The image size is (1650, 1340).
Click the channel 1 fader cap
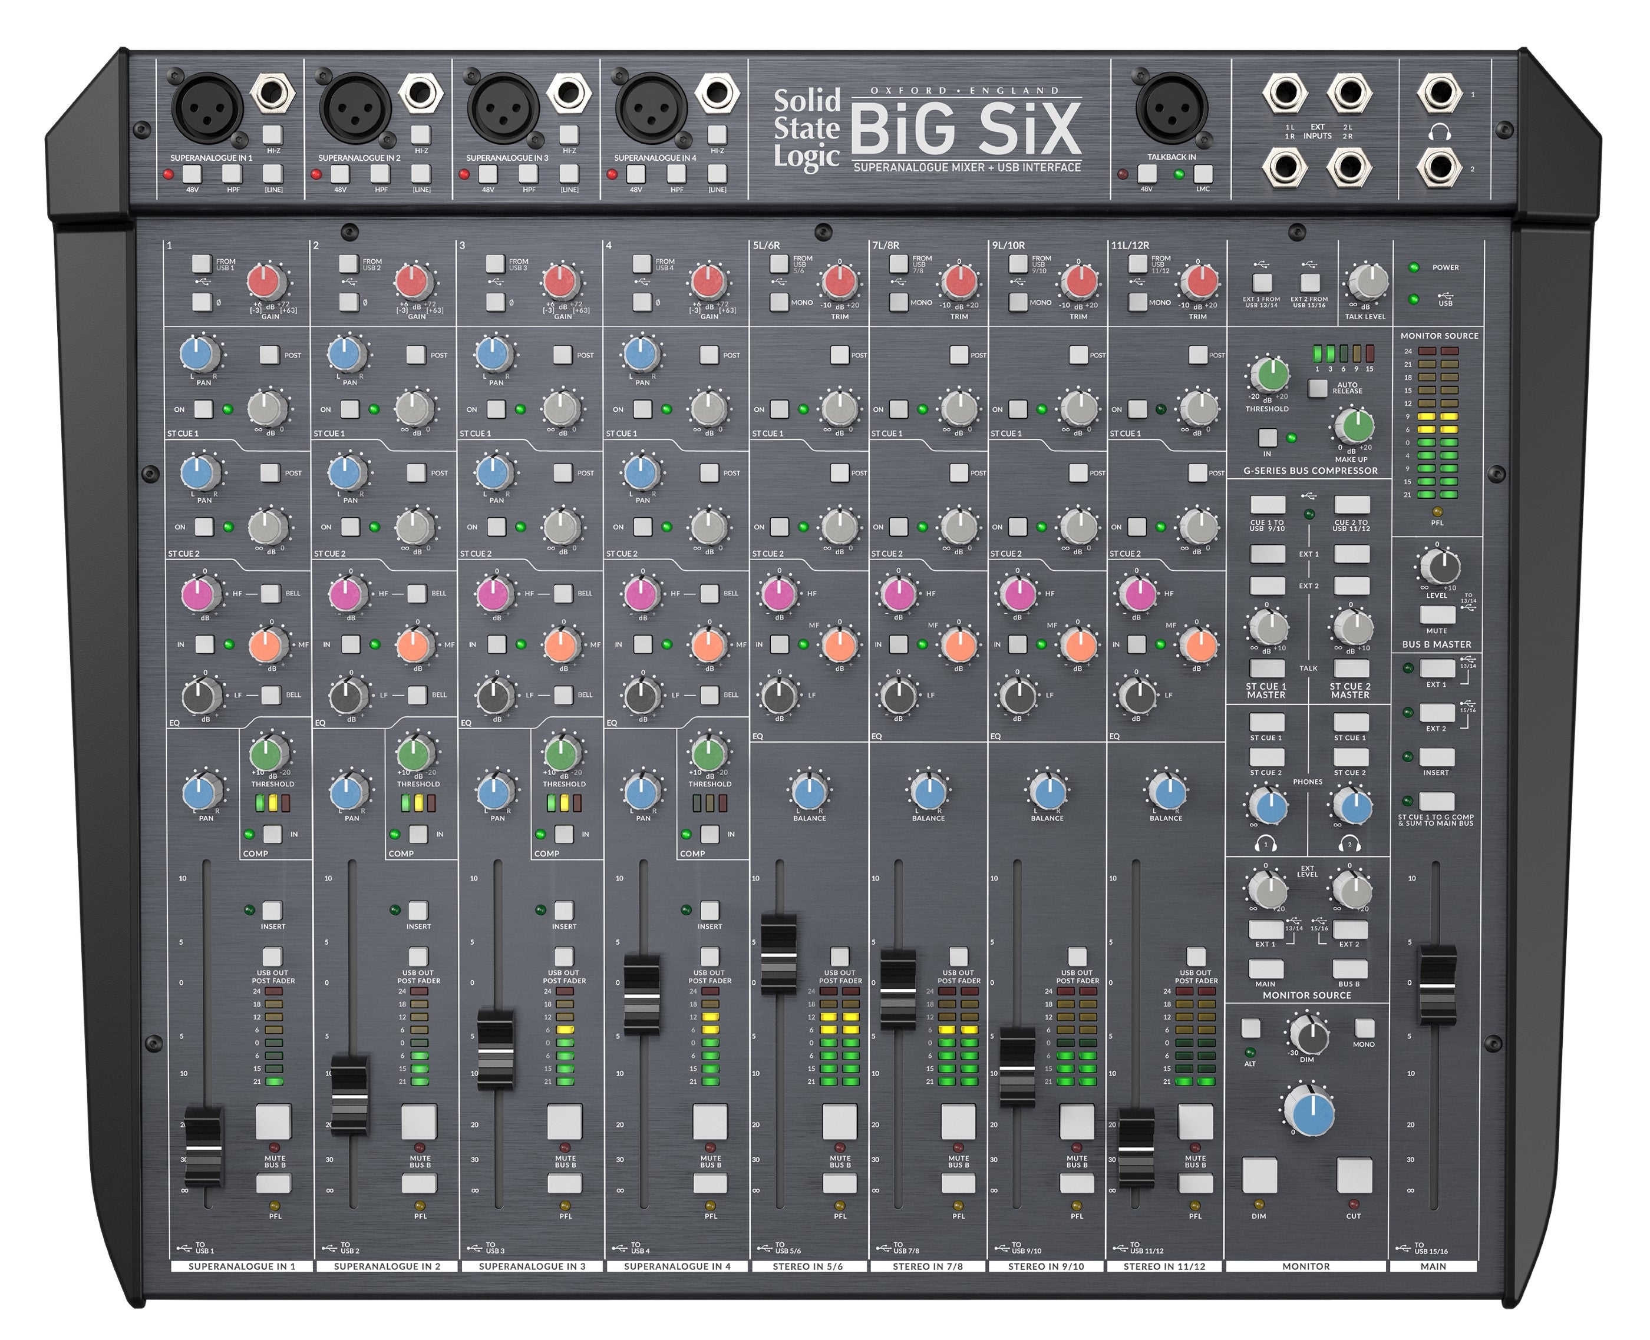(203, 1147)
